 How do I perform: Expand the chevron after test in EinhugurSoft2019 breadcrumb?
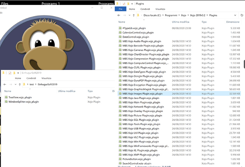coord(36,85)
